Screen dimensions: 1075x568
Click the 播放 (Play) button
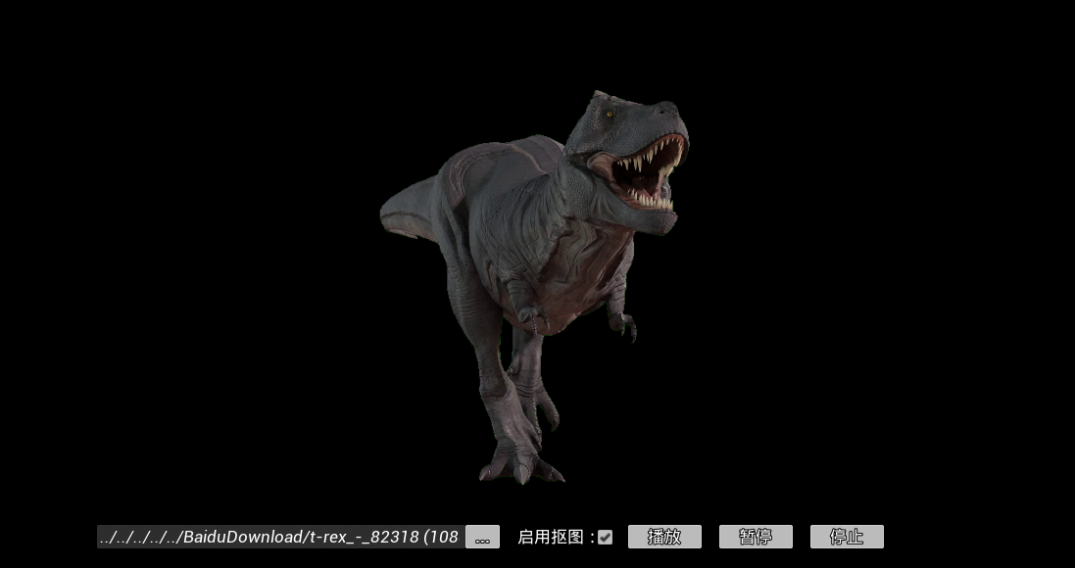click(664, 537)
